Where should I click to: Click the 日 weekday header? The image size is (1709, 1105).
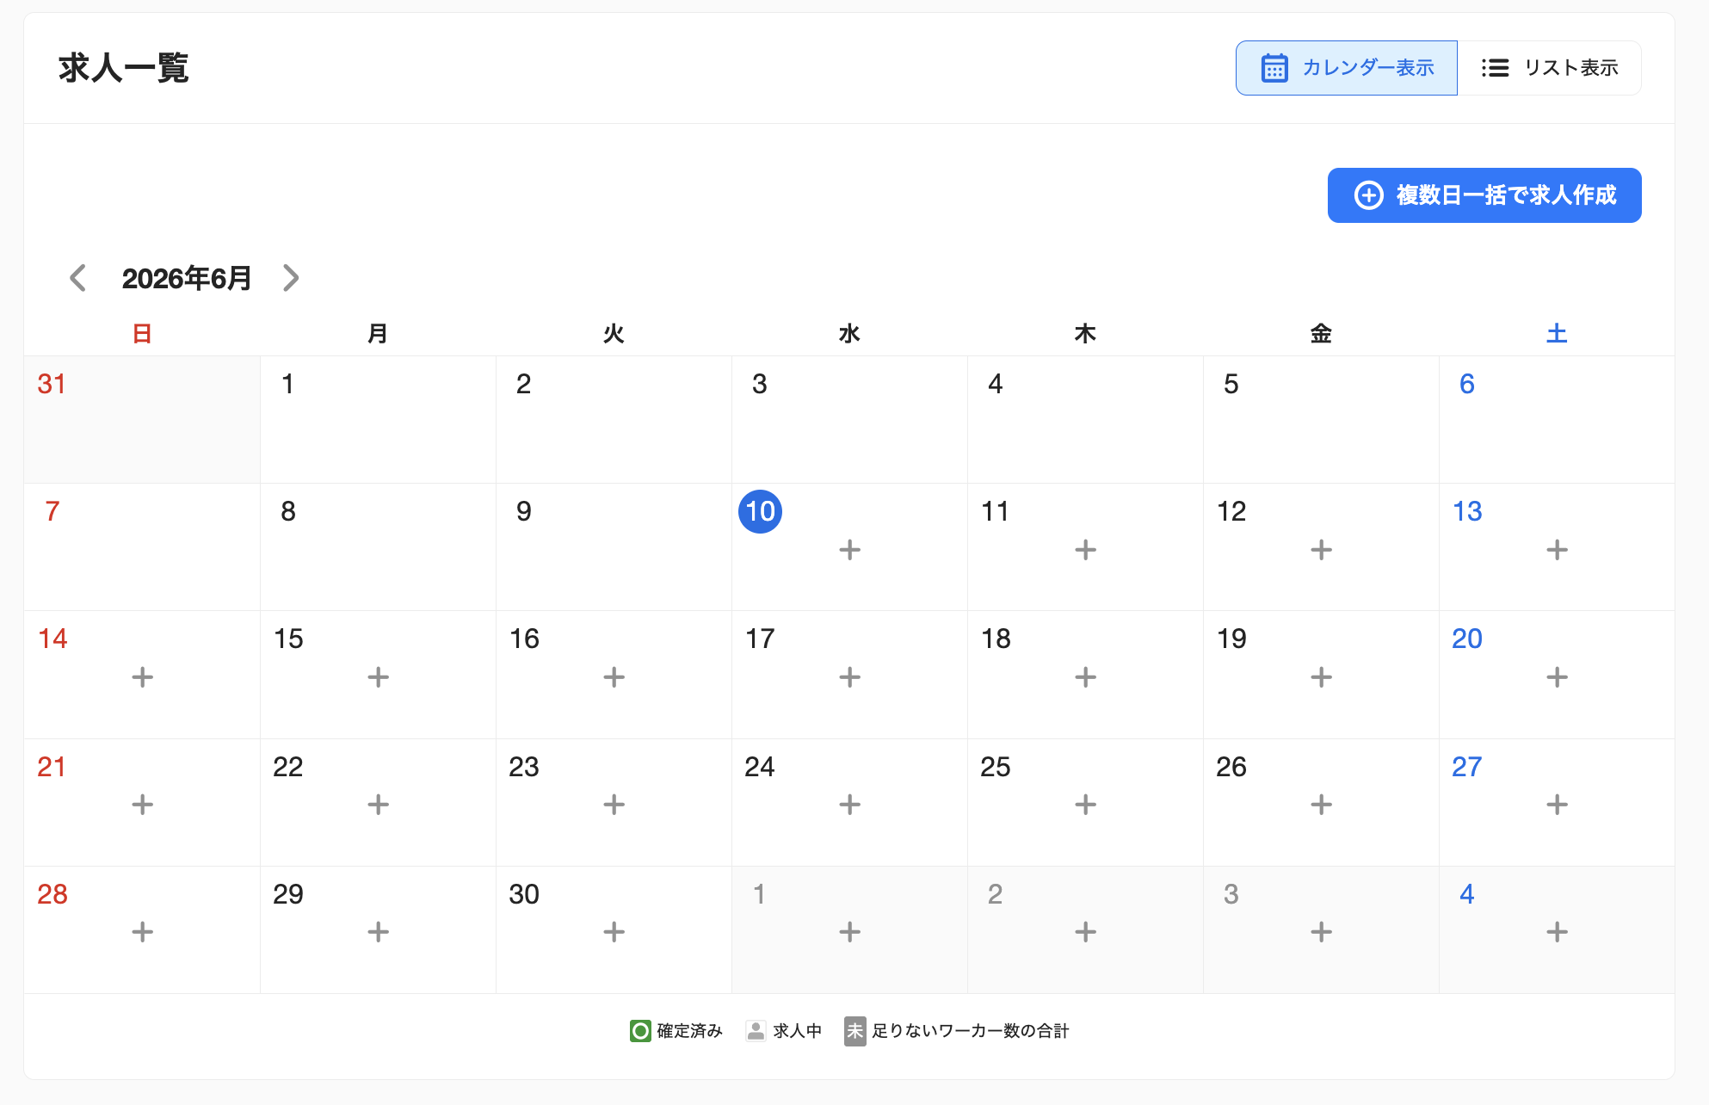[x=142, y=333]
